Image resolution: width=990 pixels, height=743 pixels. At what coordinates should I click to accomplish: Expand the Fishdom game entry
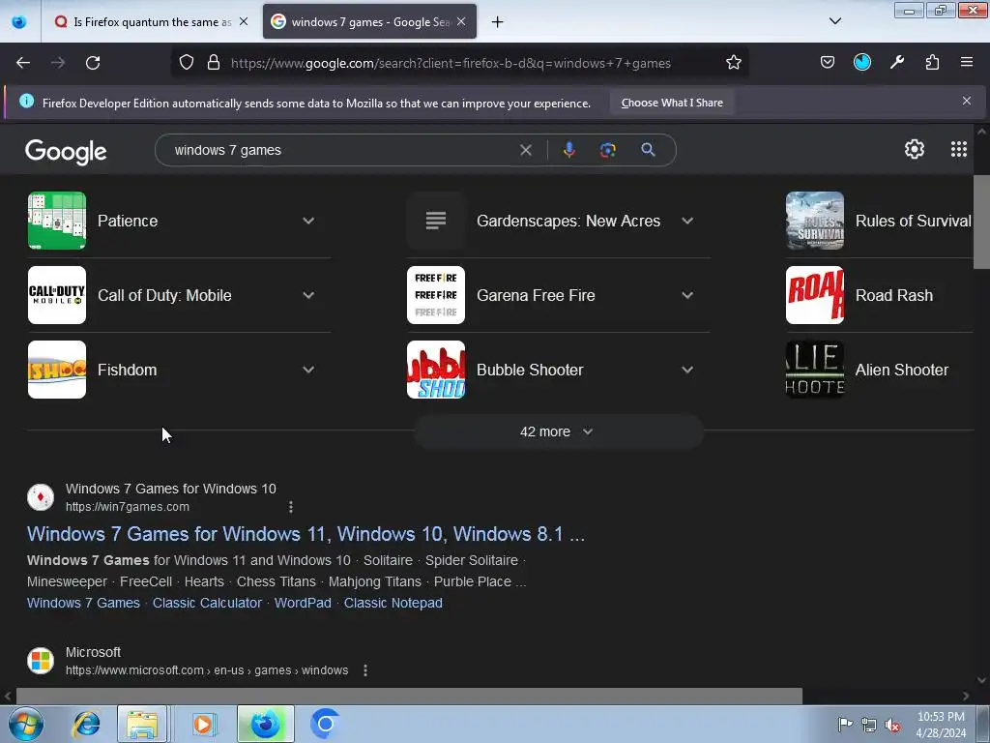click(308, 370)
